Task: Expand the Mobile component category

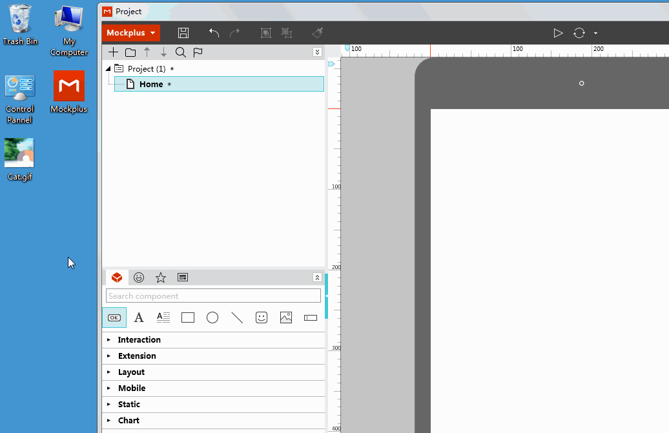Action: pyautogui.click(x=213, y=388)
